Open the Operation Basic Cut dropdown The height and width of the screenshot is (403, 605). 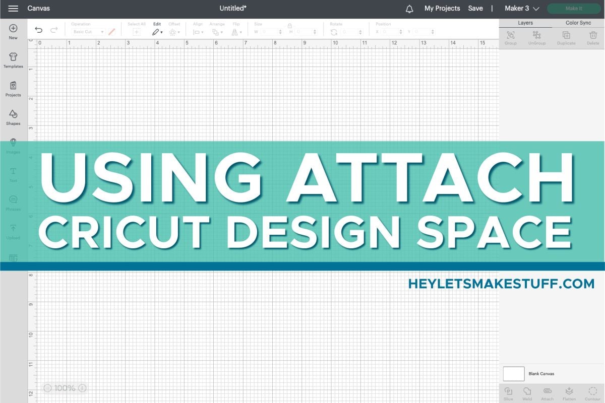(88, 32)
